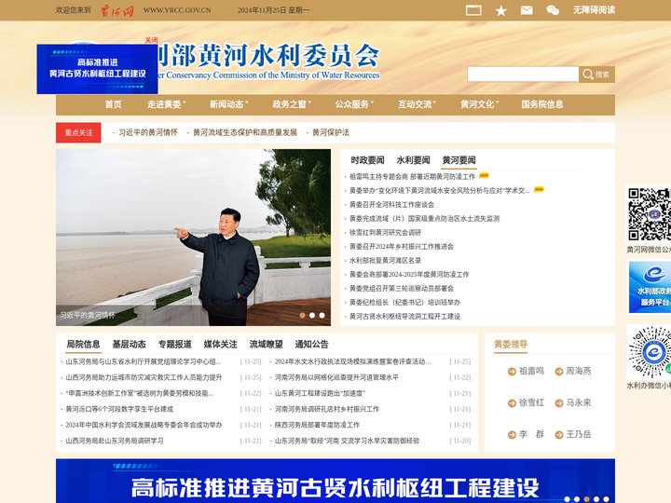Switch to the 流域瞭望 tab

pos(267,345)
